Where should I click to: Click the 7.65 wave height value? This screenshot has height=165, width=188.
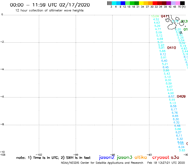click(181, 144)
